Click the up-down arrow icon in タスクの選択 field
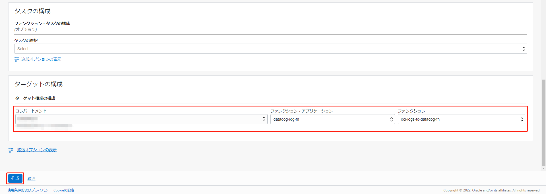The width and height of the screenshot is (546, 194). pyautogui.click(x=524, y=49)
